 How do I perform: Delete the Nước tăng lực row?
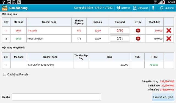pyautogui.click(x=169, y=38)
